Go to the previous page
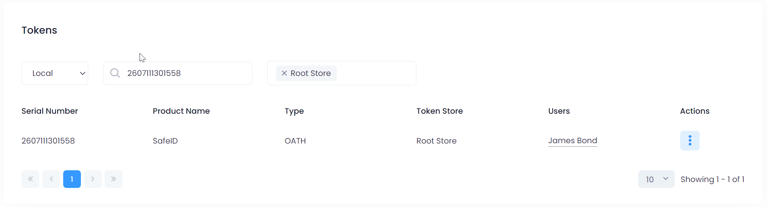 (51, 179)
